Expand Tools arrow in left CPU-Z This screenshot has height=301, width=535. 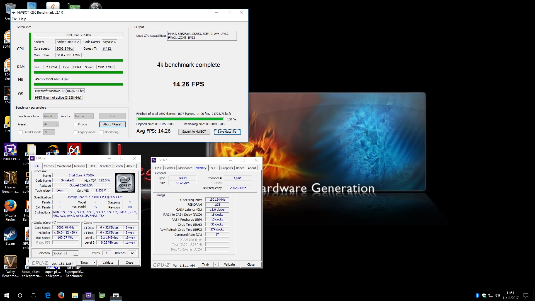click(94, 263)
